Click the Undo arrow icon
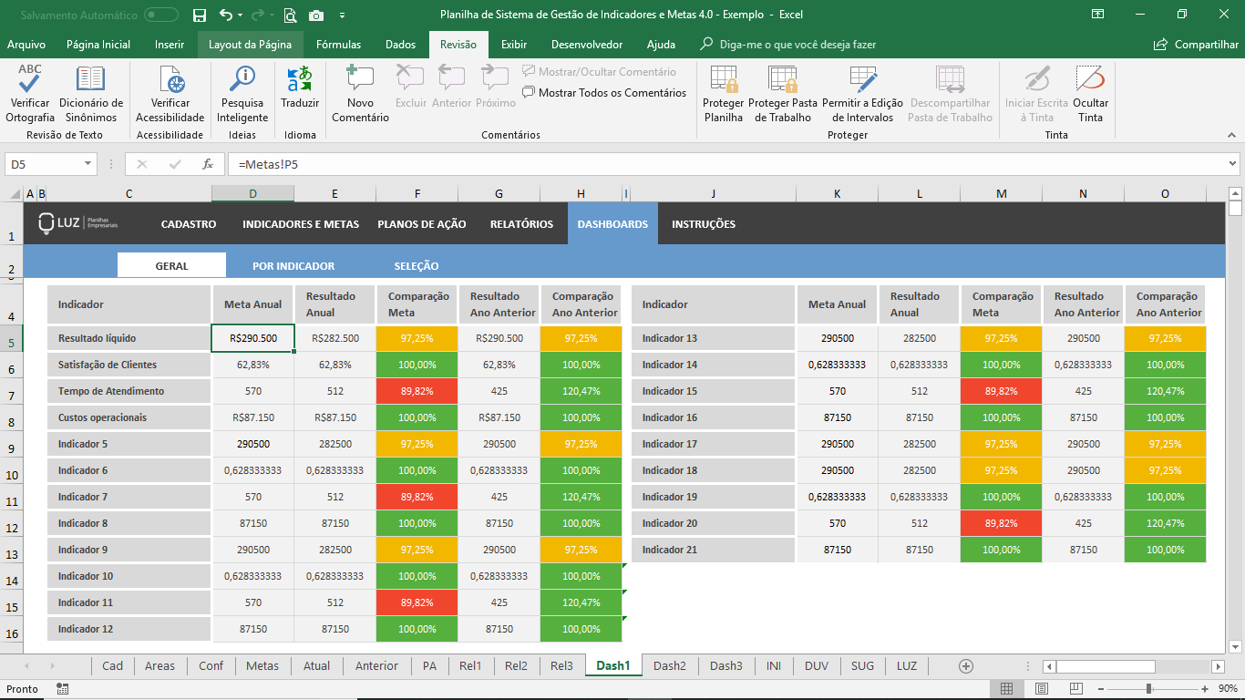 tap(226, 15)
